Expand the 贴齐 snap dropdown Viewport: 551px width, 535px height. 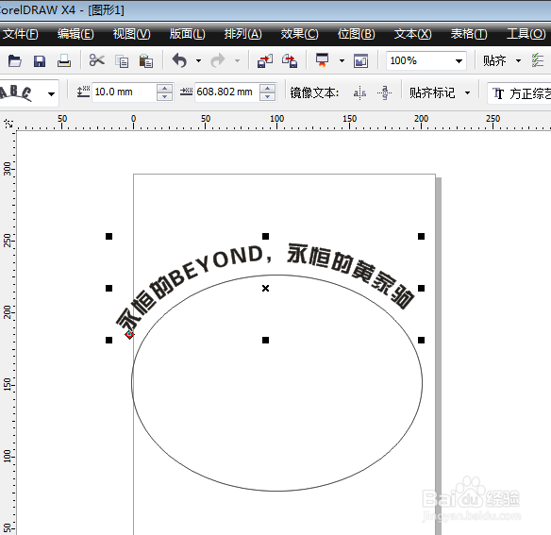[518, 61]
